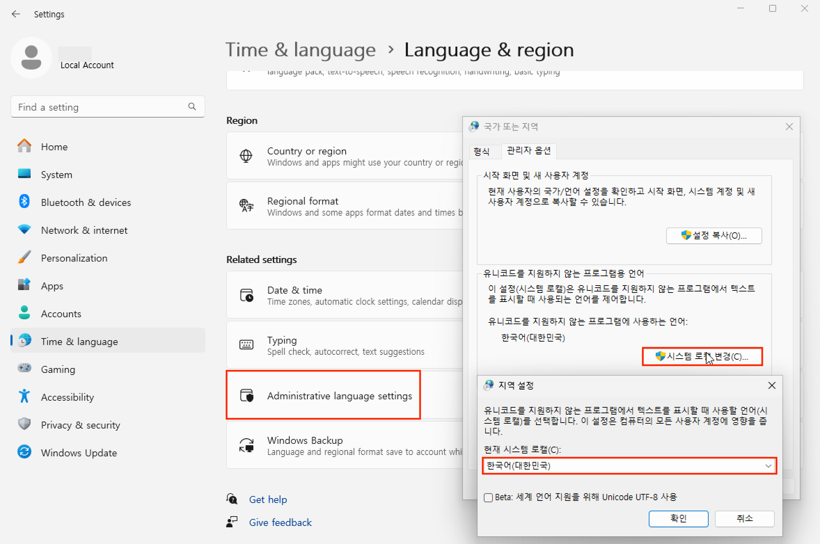Confirm with the 확인 button
The image size is (820, 544).
(678, 519)
